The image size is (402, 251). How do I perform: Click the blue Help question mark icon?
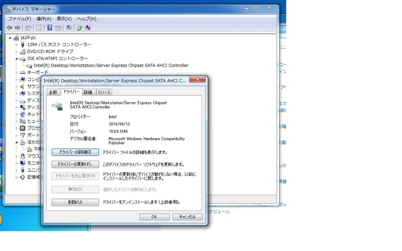50,28
